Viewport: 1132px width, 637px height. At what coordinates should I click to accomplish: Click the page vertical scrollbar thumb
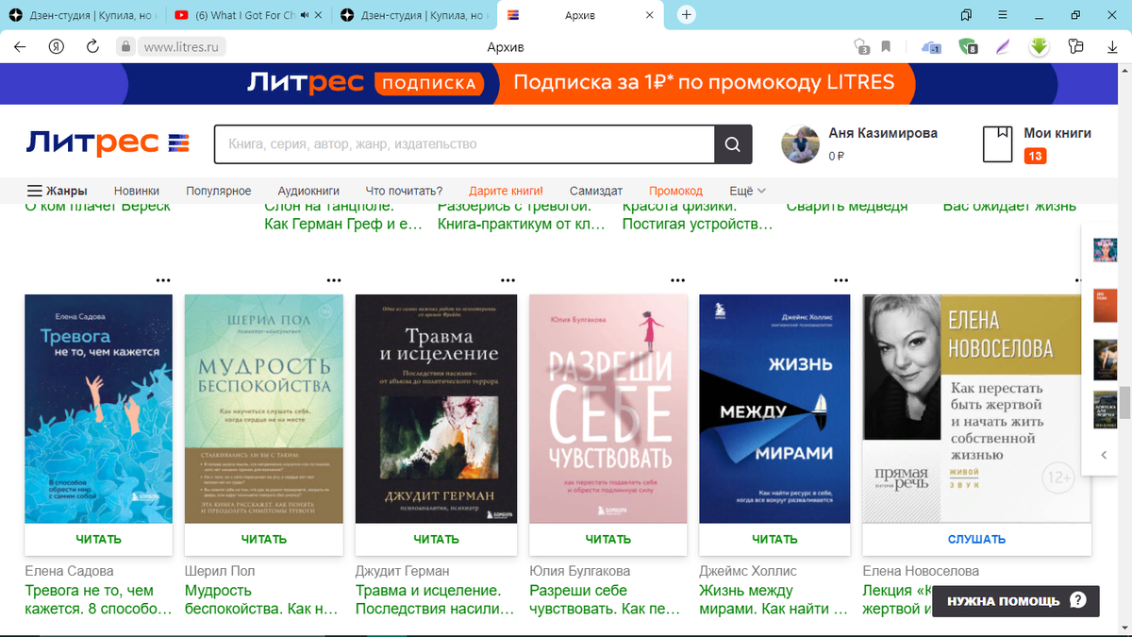1124,403
